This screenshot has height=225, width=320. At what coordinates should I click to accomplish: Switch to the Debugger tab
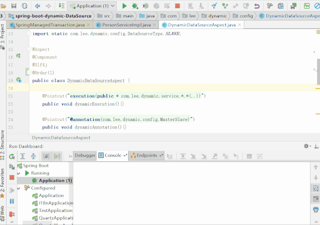click(x=85, y=155)
